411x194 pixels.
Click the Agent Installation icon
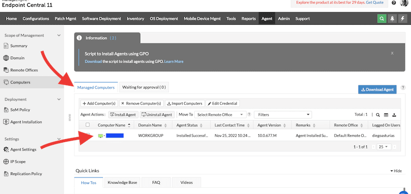[6, 122]
